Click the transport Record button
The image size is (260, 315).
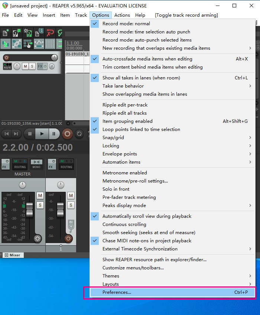point(67,134)
